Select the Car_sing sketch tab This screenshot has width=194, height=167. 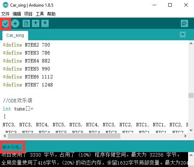pos(15,35)
